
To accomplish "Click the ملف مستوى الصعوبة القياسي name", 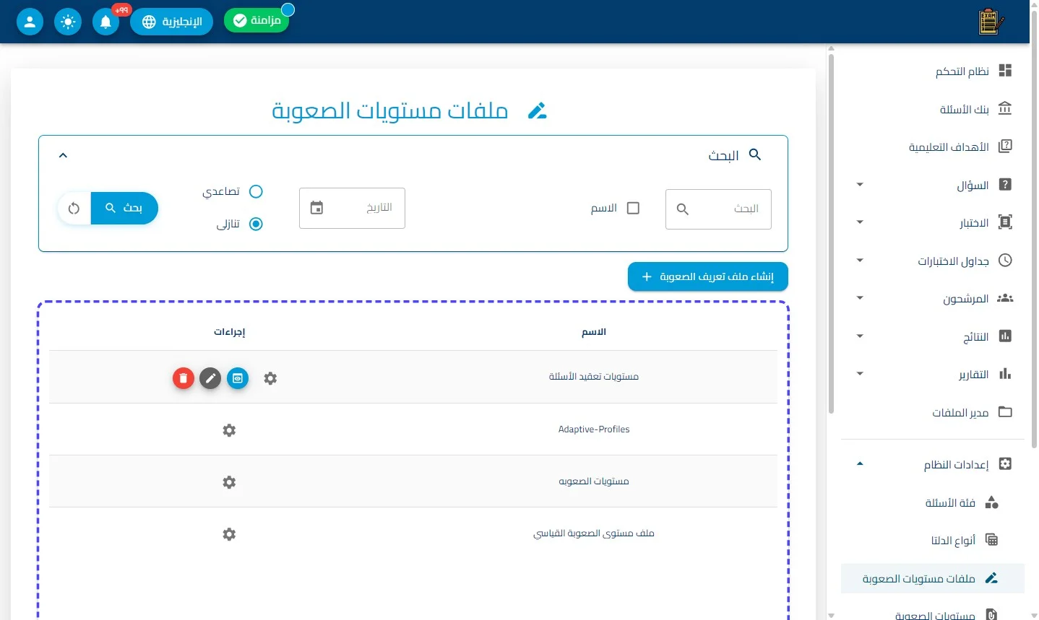I will click(594, 533).
